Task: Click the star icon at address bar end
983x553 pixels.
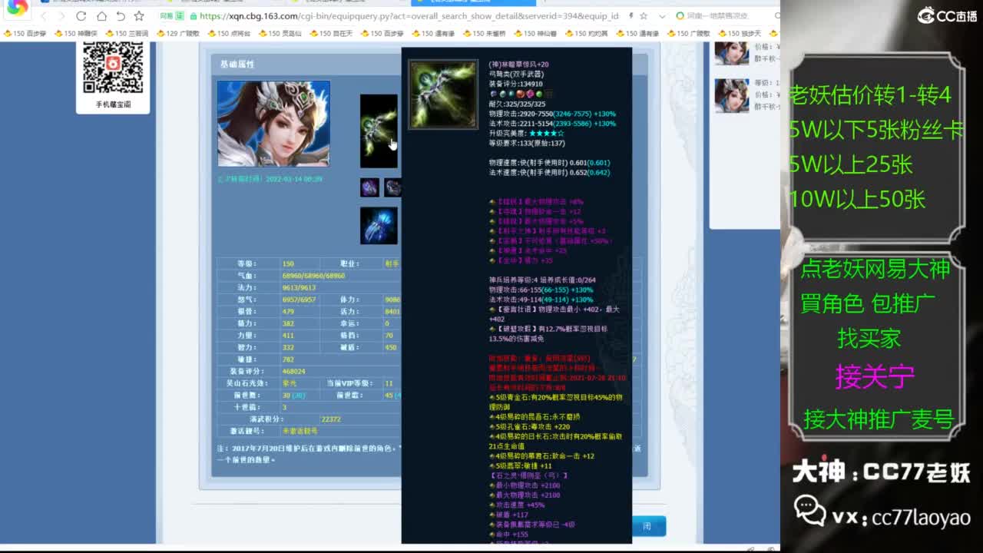Action: [x=644, y=16]
